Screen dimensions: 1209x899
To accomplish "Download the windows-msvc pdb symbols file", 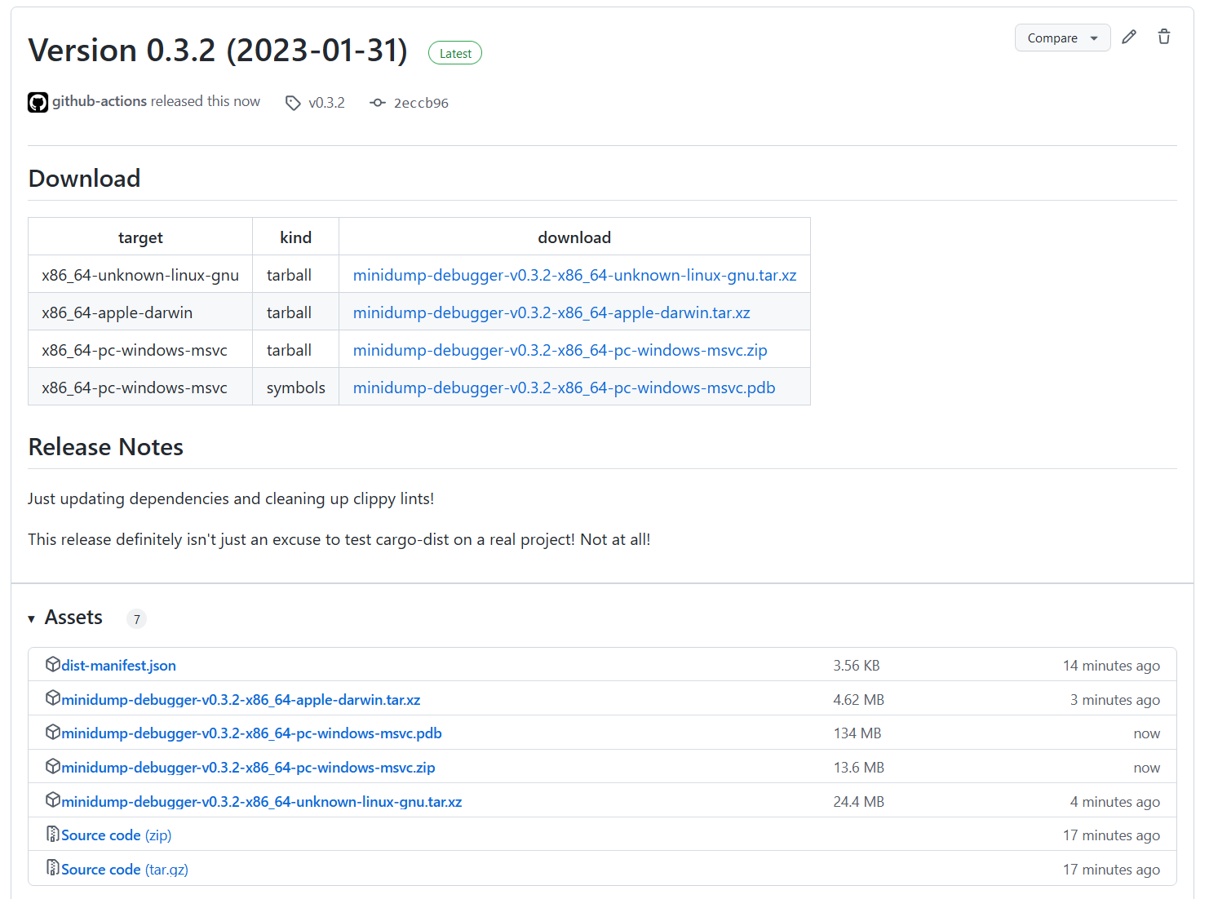I will coord(564,387).
